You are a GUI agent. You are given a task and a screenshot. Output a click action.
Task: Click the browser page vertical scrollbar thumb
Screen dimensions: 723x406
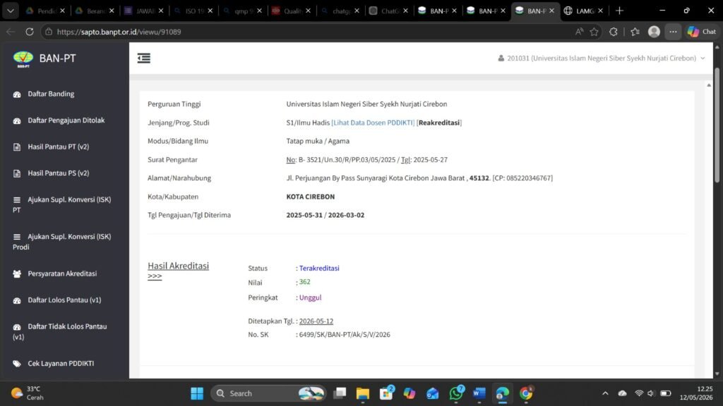(717, 125)
